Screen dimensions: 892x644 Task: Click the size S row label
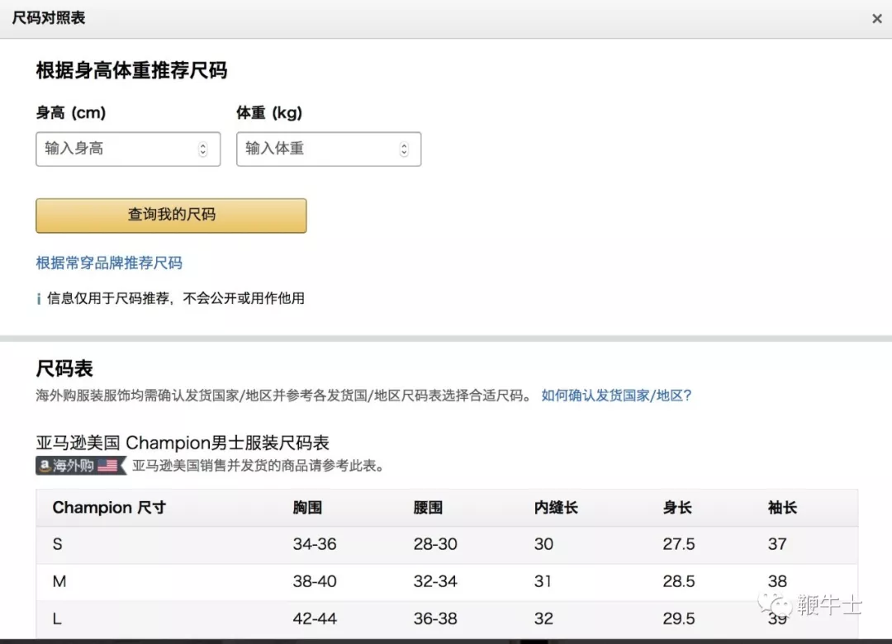pos(58,544)
